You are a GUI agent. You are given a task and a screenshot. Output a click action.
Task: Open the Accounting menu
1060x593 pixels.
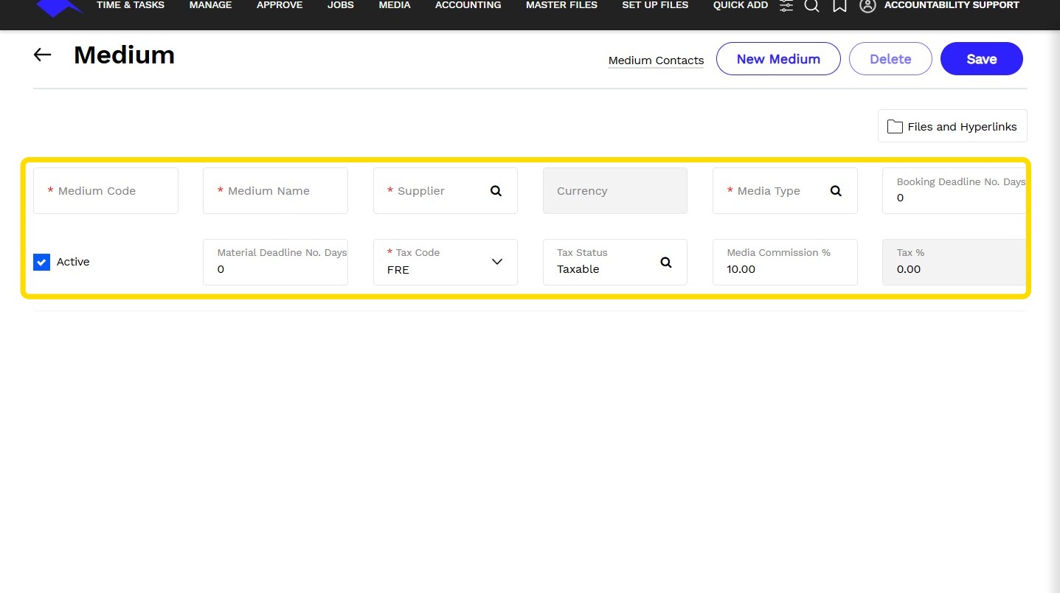pyautogui.click(x=468, y=5)
